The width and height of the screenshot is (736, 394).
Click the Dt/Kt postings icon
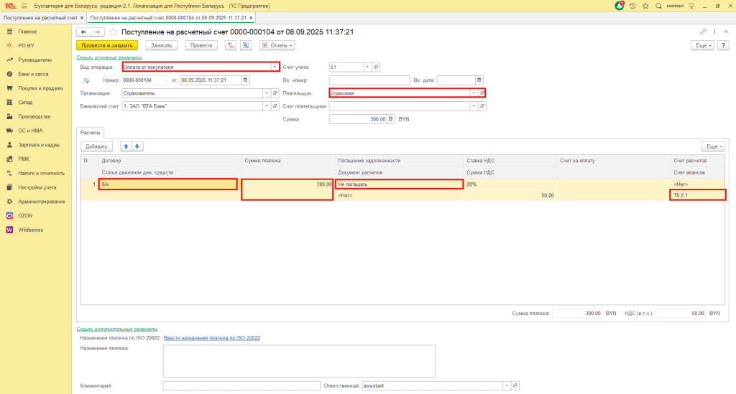[x=231, y=45]
